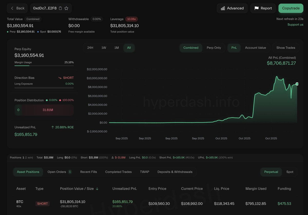The image size is (308, 215).
Task: Toggle chart to Account Value view
Action: 255,48
